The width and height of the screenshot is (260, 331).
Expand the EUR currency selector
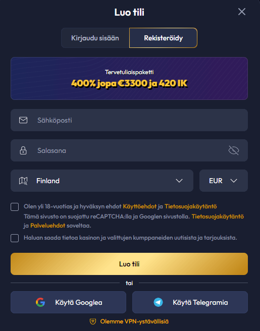pos(224,181)
